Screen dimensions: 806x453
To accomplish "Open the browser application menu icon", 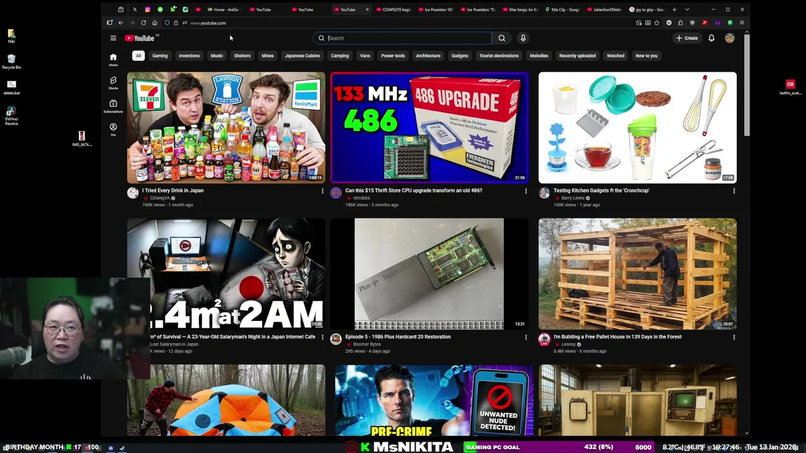I will (x=742, y=23).
